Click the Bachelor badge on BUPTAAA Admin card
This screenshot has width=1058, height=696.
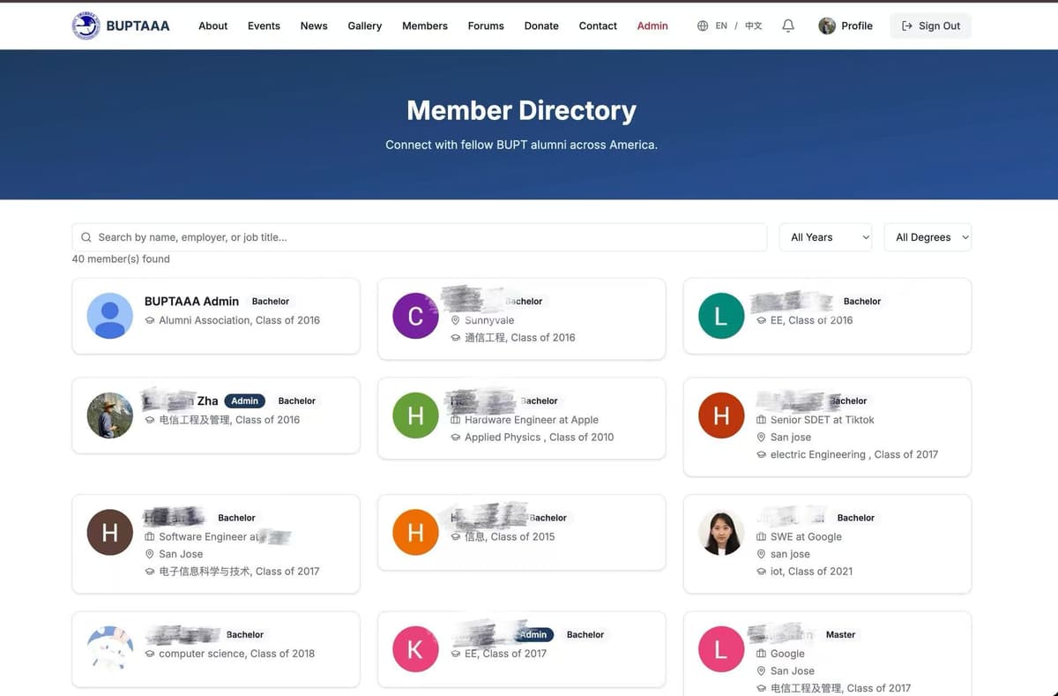point(271,302)
